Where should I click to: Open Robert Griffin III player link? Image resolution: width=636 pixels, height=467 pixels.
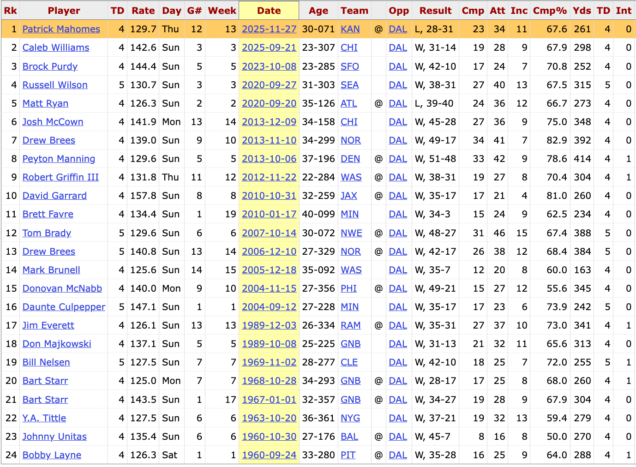pos(60,177)
